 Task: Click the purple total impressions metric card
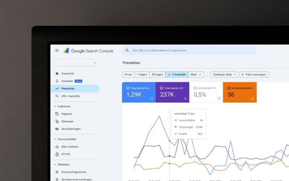tap(172, 92)
